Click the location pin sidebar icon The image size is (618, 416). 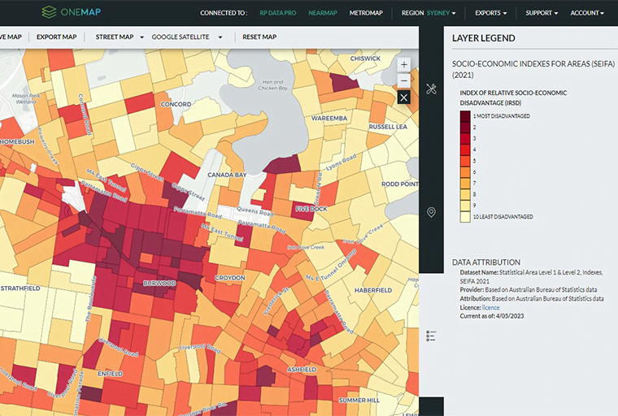pos(432,212)
